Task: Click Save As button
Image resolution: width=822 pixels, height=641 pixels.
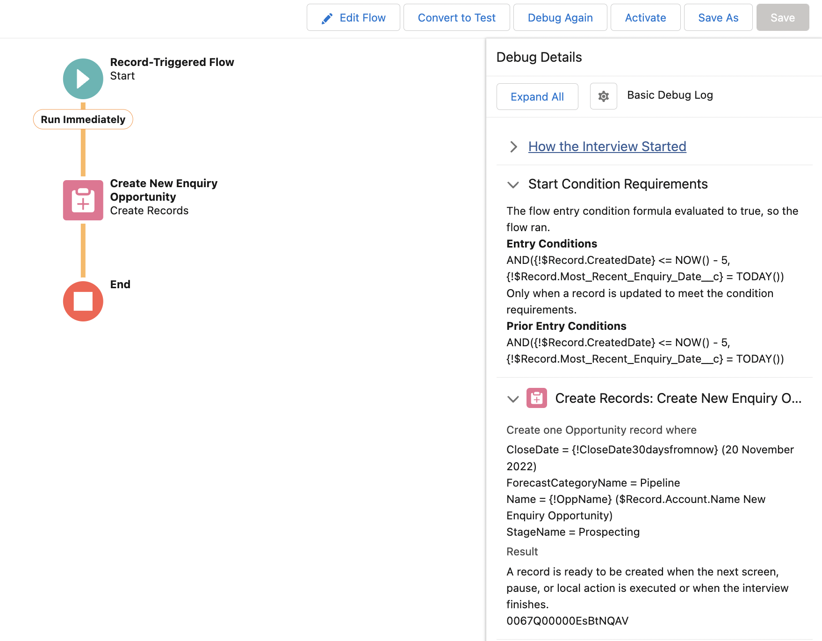Action: pos(718,18)
